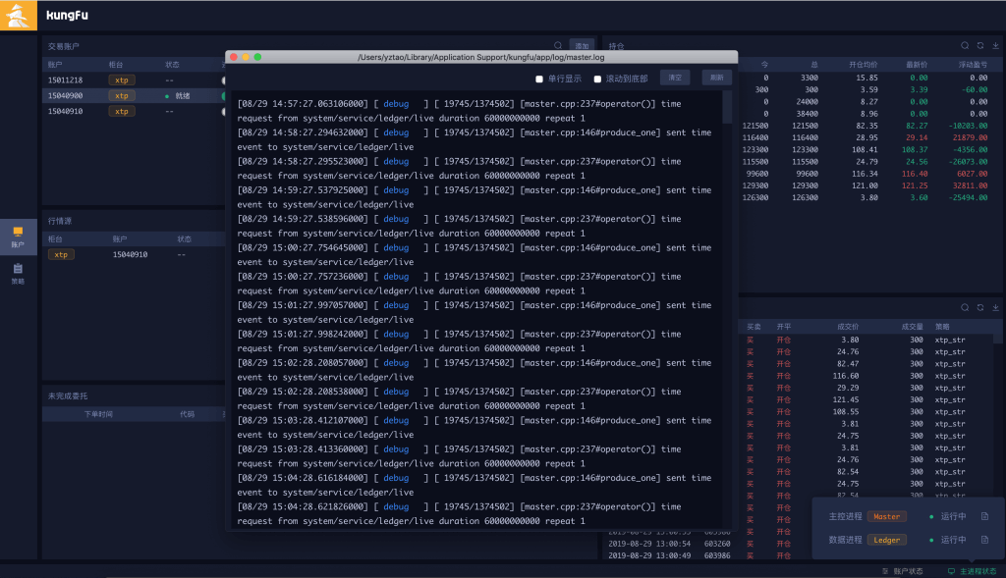Search in the trades panel below positions
Screen dimensions: 1006x578
(965, 307)
